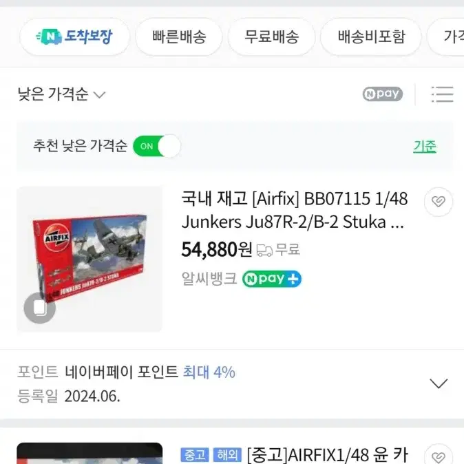Open the 낮은 가격순 sort dropdown

[61, 94]
